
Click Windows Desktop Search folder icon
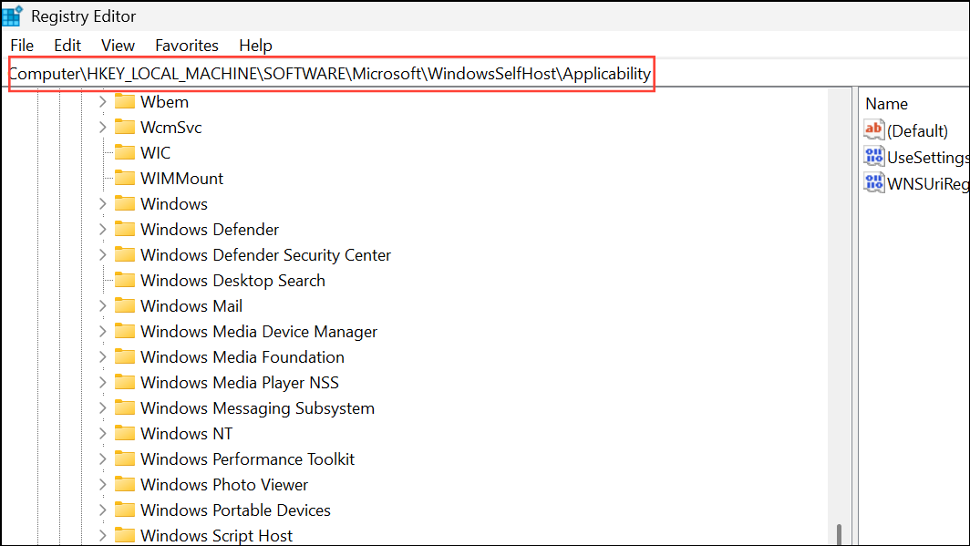(125, 280)
